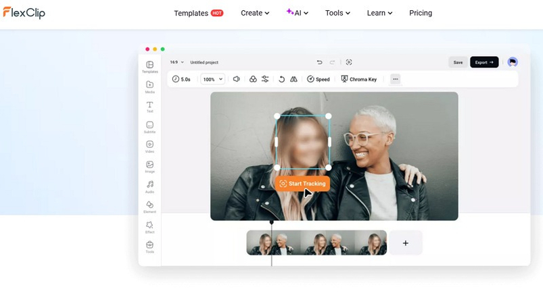Open the Element sidebar panel
This screenshot has width=543, height=304.
(x=150, y=207)
